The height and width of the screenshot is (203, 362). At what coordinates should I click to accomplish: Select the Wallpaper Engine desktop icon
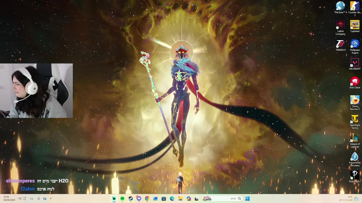(355, 47)
